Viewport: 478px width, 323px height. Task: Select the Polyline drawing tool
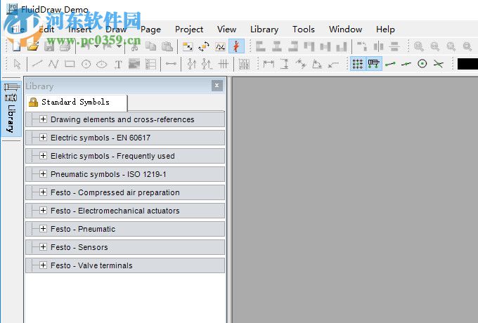coord(53,64)
